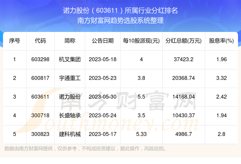
Task: Click stock name 杭叉集团
Action: tap(70, 59)
